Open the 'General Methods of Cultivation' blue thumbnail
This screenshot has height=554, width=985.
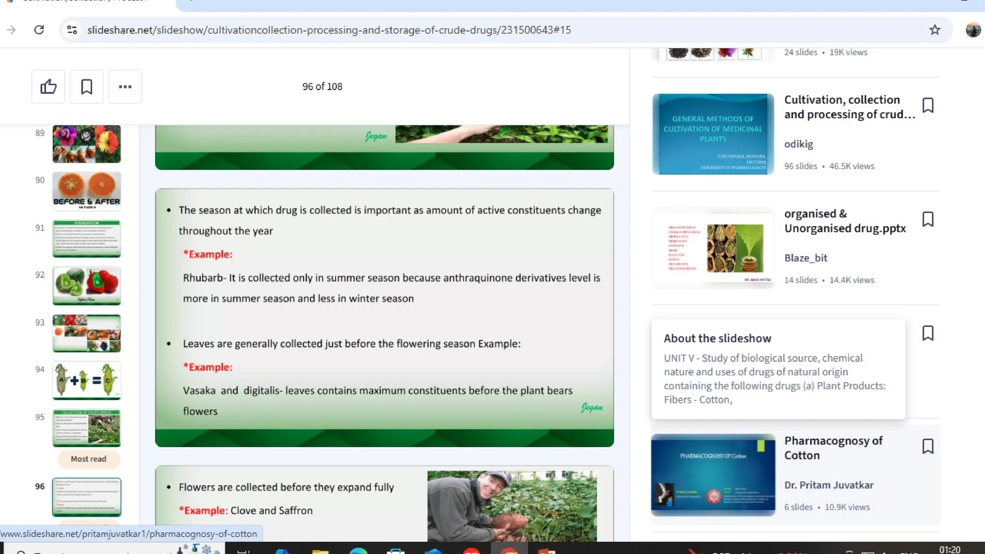[713, 134]
